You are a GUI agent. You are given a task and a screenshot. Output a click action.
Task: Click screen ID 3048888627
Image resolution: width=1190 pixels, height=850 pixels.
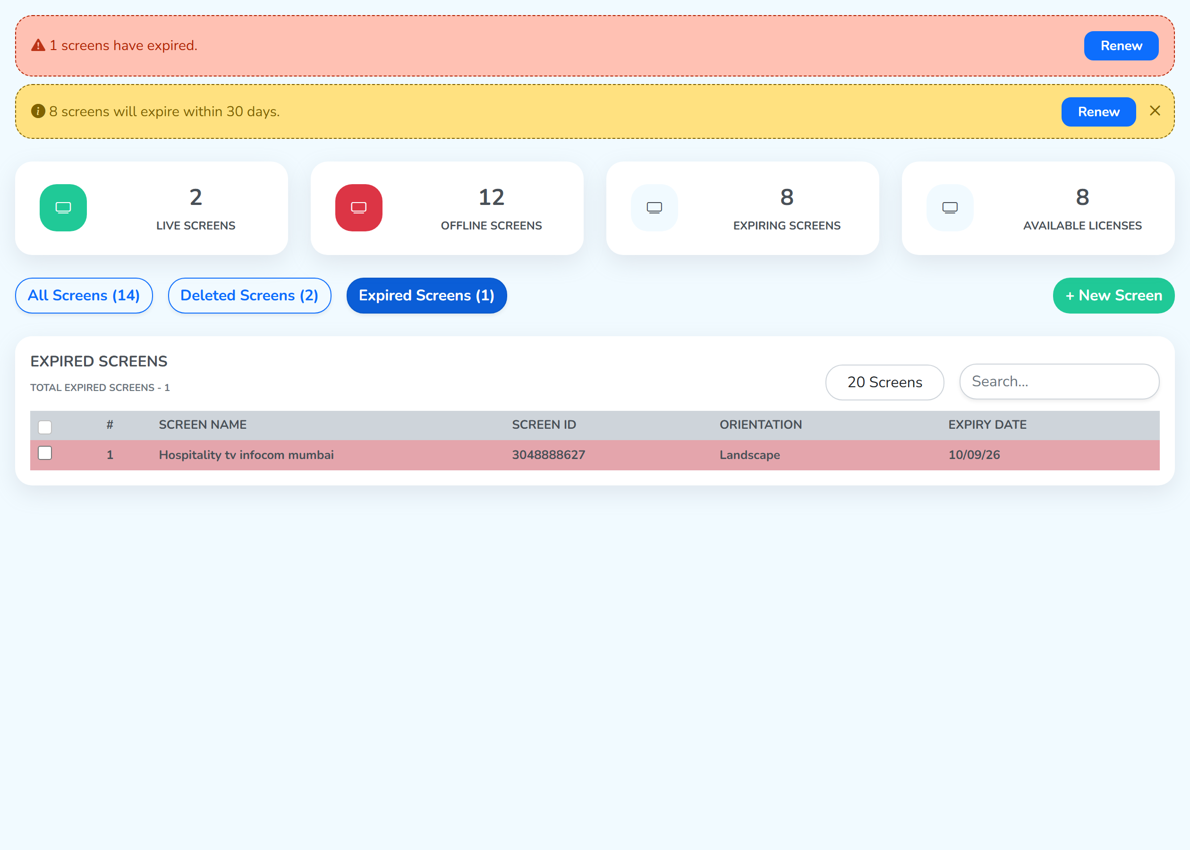548,455
